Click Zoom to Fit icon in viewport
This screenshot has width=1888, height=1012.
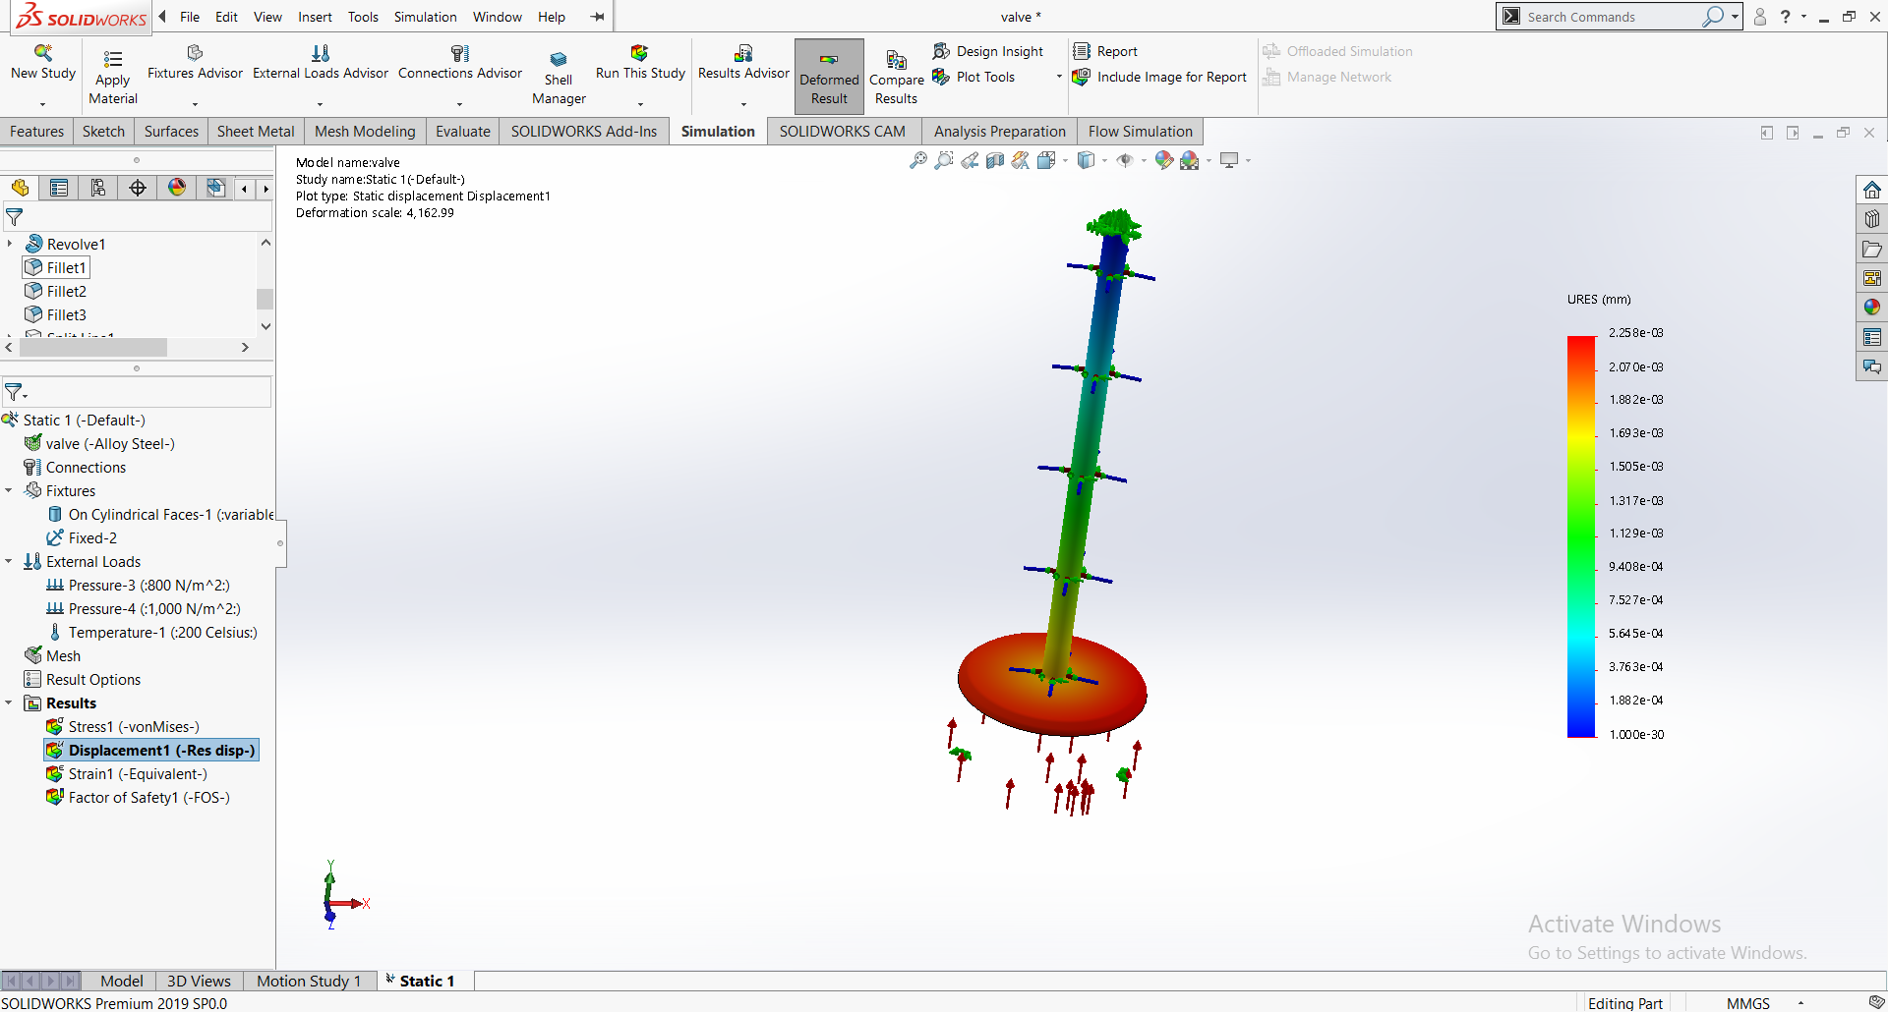(918, 160)
